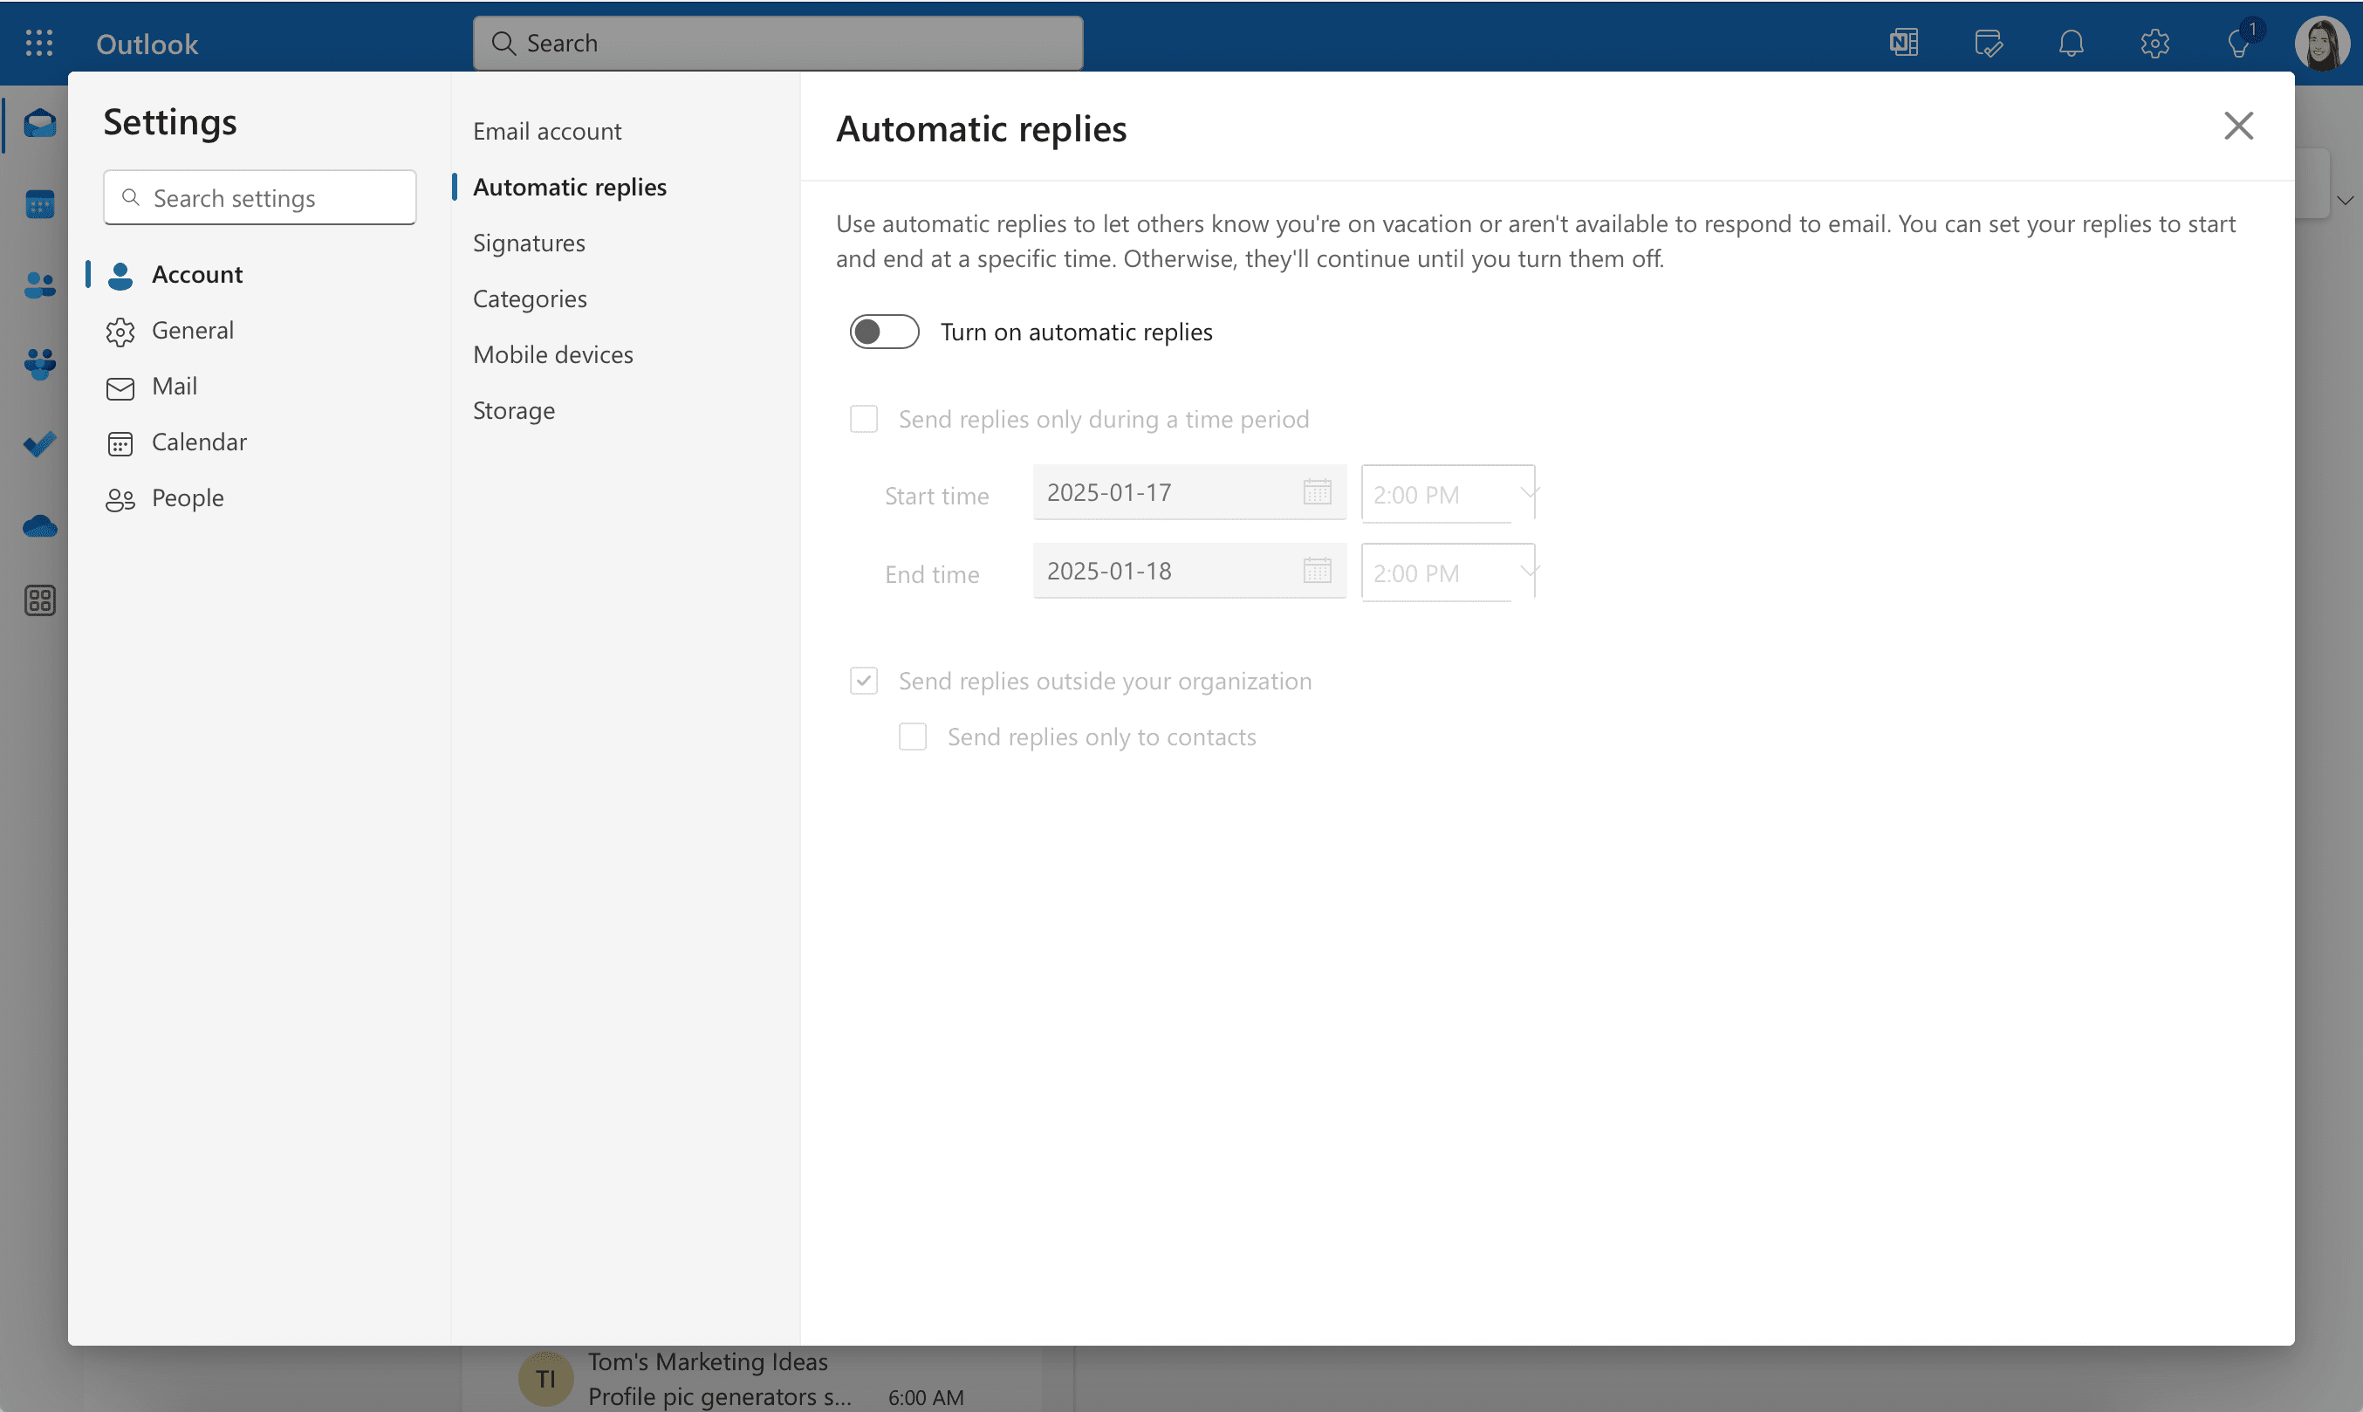Open the Signatures settings section

pos(528,240)
